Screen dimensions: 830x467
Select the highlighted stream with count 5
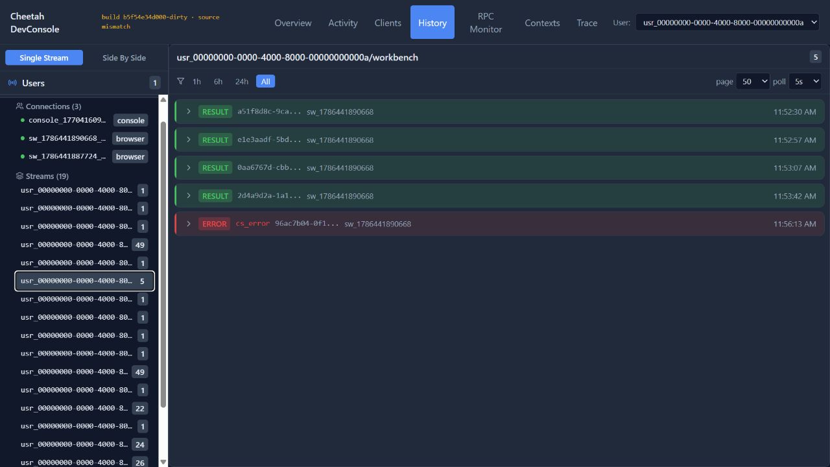(x=84, y=281)
